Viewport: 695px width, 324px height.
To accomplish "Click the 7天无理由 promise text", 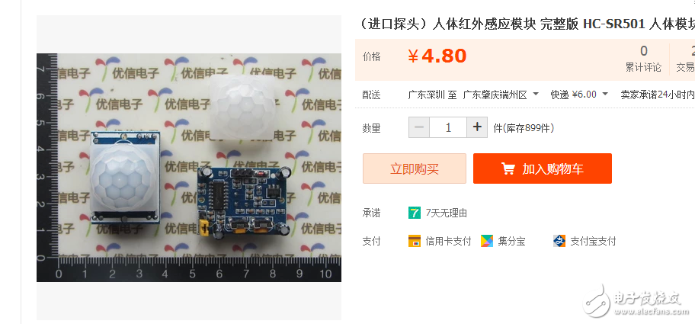I will (x=447, y=213).
